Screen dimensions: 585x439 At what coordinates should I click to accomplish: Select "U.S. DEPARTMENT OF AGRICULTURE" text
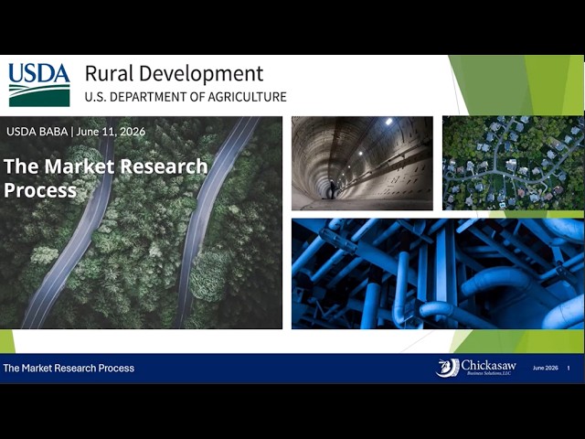point(186,97)
